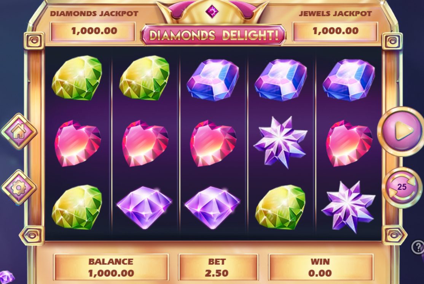Click the purple diamond in second reel bottom row
424x284 pixels.
144,208
